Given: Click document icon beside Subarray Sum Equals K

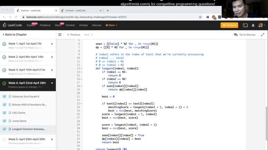Looking at the screenshot, I should point(10,96).
